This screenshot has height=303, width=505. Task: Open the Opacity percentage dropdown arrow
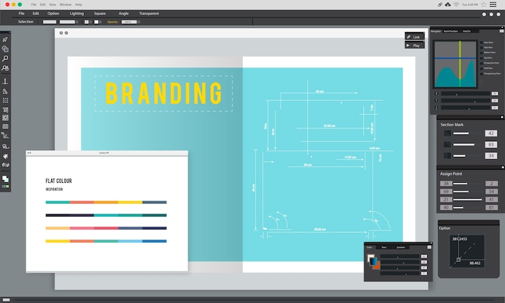[139, 22]
